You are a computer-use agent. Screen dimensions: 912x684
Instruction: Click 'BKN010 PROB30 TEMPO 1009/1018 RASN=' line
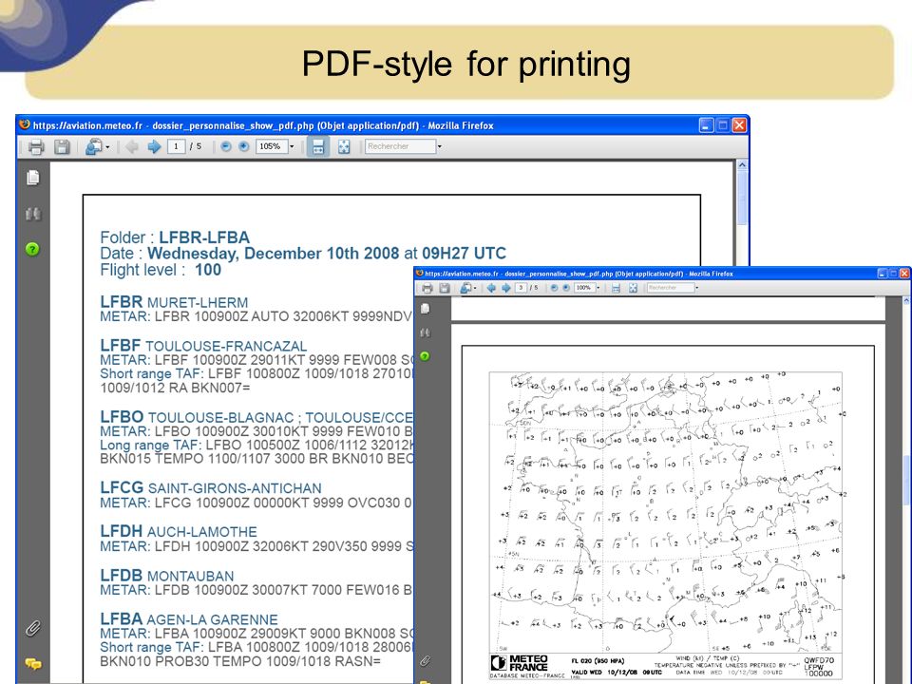coord(240,661)
